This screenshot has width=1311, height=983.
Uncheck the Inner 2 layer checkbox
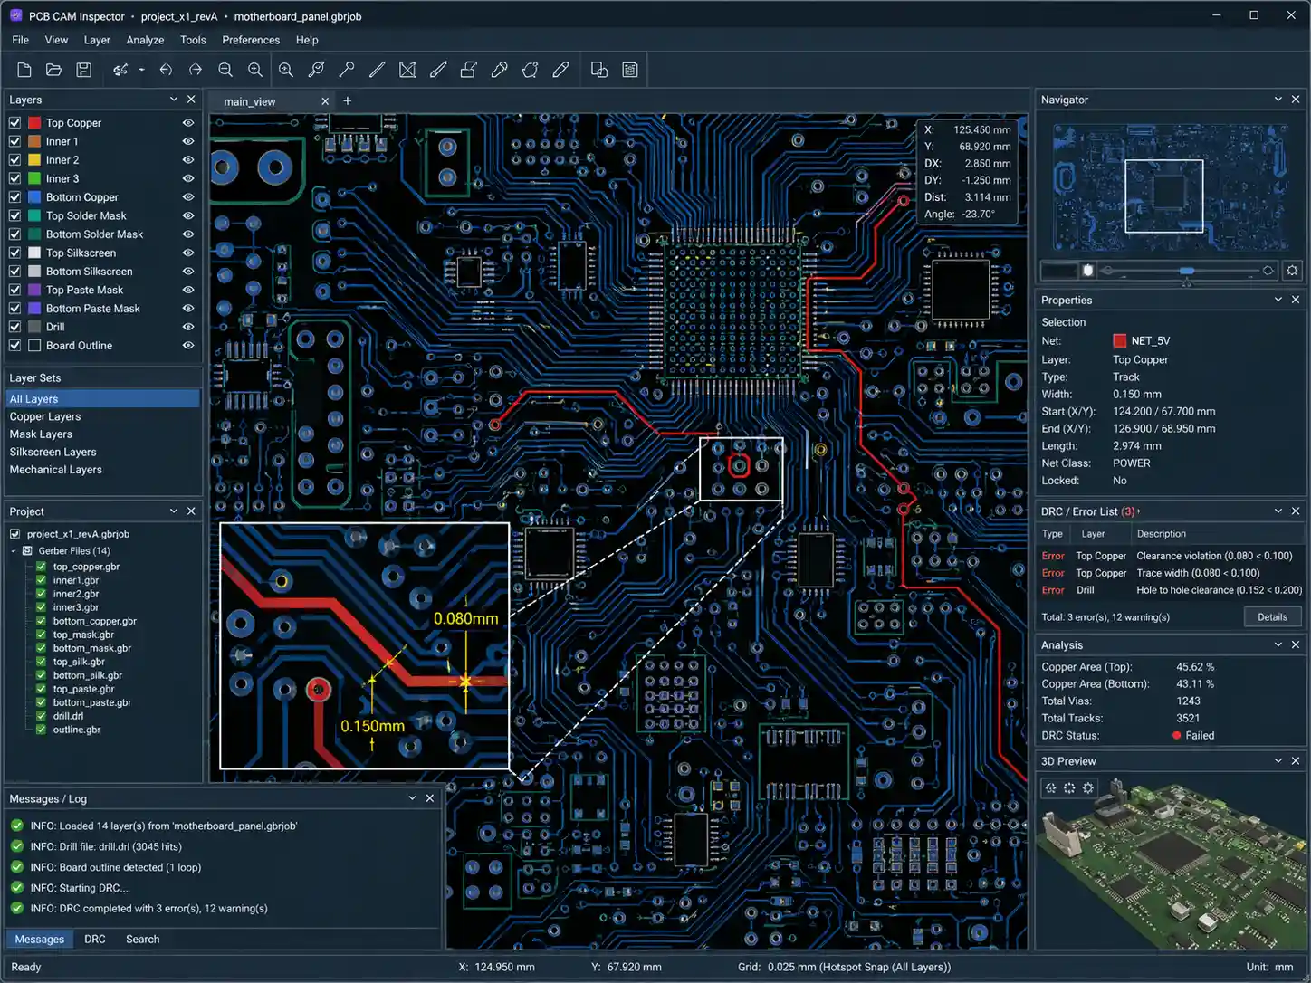click(14, 159)
